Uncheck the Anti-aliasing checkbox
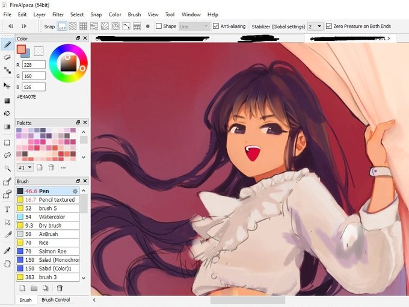Viewport: 409px width, 307px height. [x=216, y=26]
